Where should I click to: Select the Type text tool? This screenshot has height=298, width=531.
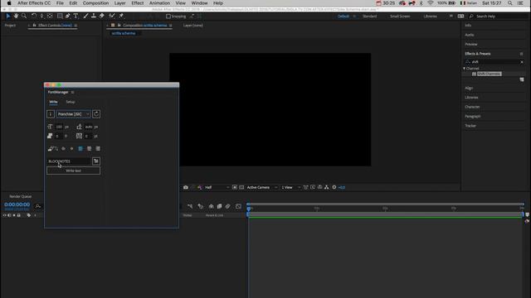point(76,16)
